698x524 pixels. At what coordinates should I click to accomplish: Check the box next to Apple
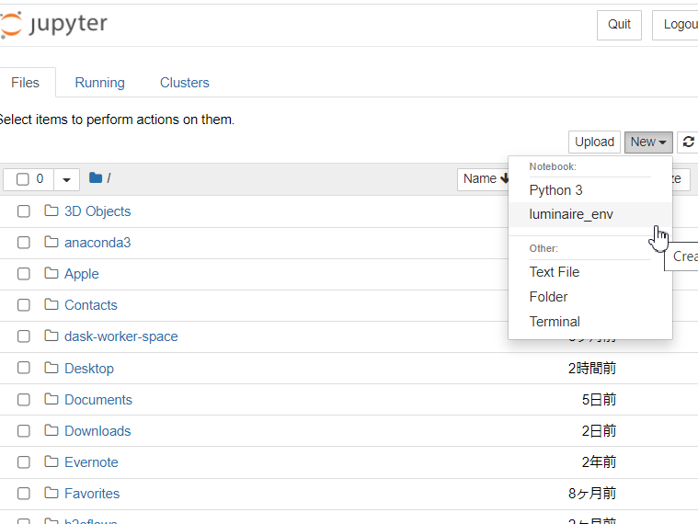click(x=24, y=274)
